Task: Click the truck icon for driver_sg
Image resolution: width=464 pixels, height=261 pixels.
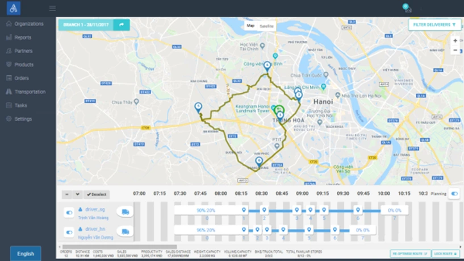Action: pyautogui.click(x=125, y=212)
